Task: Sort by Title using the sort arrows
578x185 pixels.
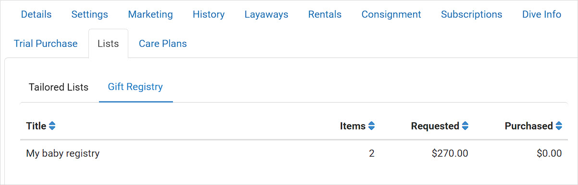Action: tap(52, 126)
